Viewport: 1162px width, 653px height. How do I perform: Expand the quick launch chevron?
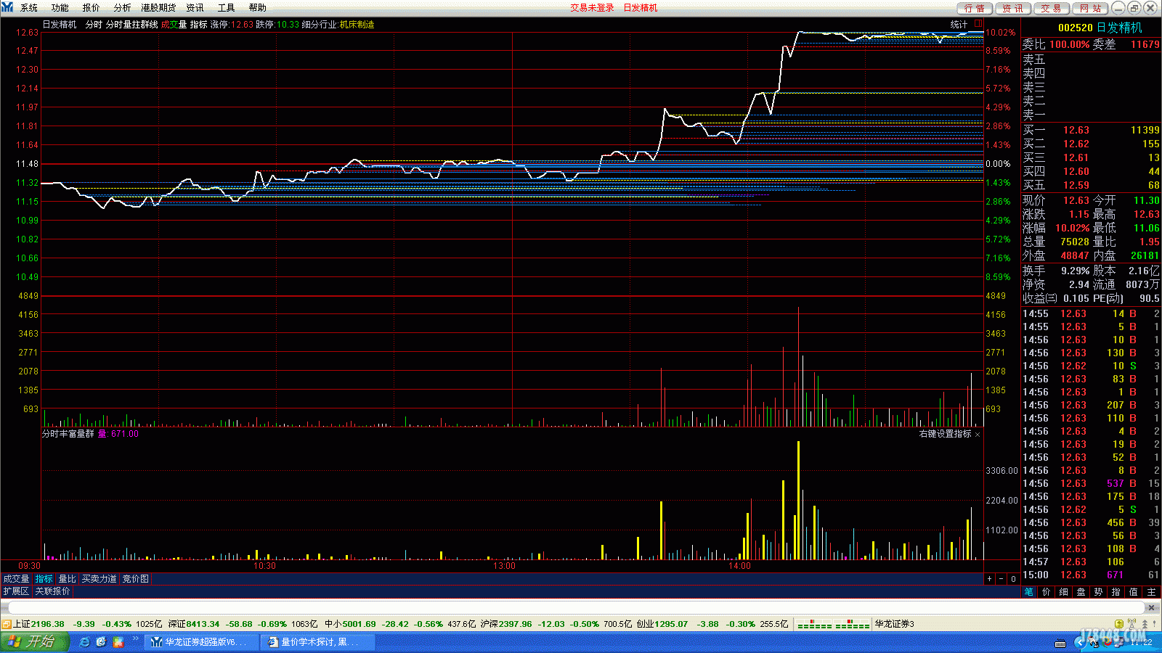135,638
